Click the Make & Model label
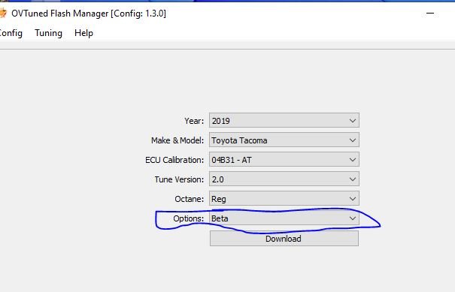The image size is (455, 292). coord(177,140)
